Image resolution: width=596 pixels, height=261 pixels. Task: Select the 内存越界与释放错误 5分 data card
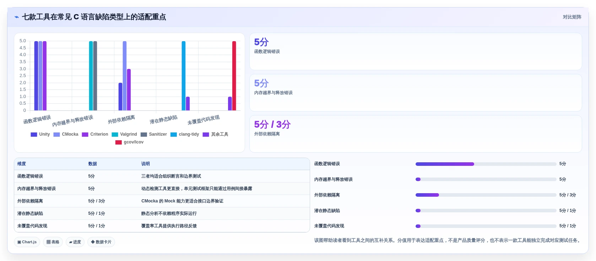[416, 93]
